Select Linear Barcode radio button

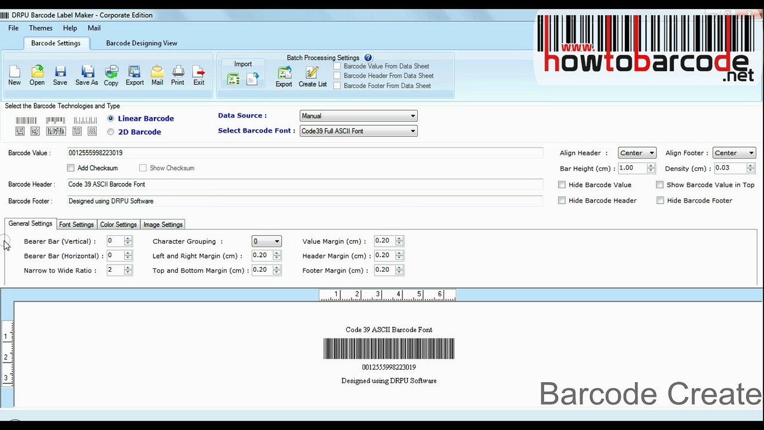point(110,118)
